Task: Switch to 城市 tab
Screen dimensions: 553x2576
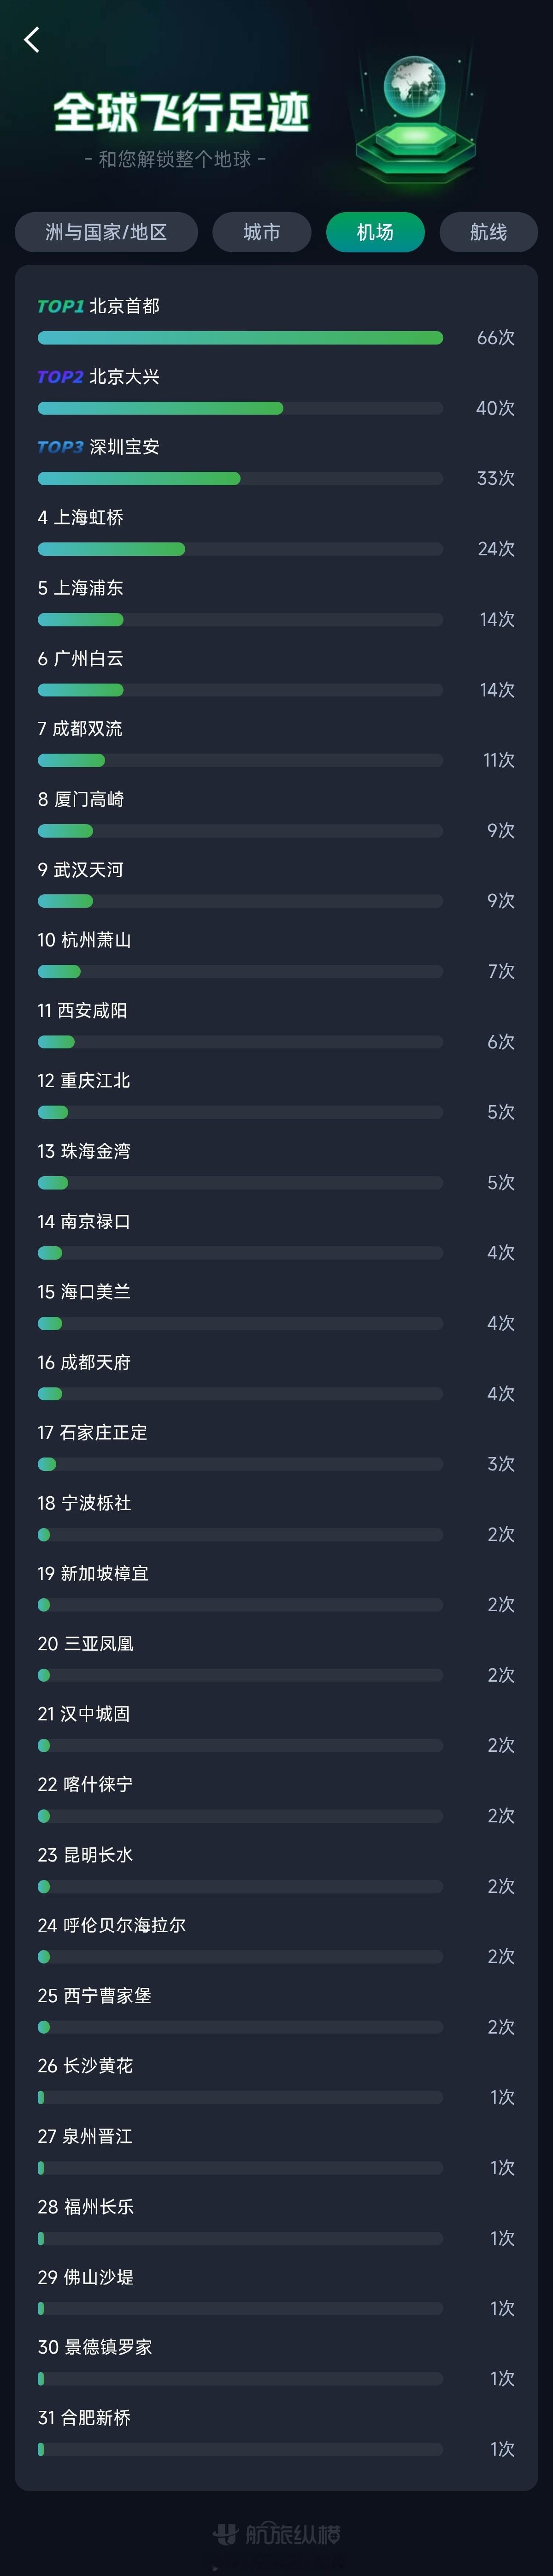Action: click(262, 232)
